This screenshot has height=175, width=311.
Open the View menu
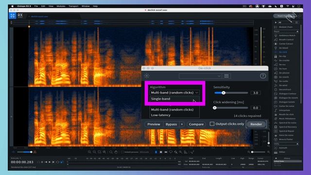click(51, 6)
